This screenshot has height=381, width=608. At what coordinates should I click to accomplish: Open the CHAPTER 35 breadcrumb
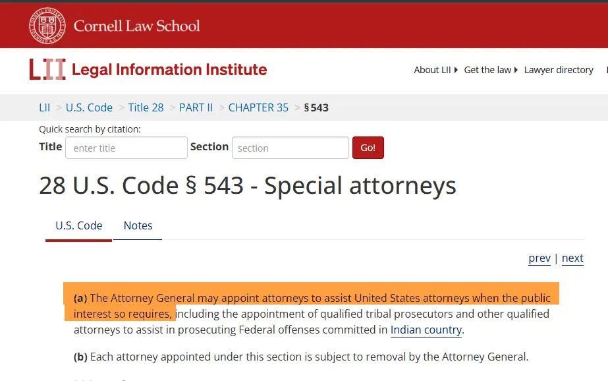[x=258, y=107]
